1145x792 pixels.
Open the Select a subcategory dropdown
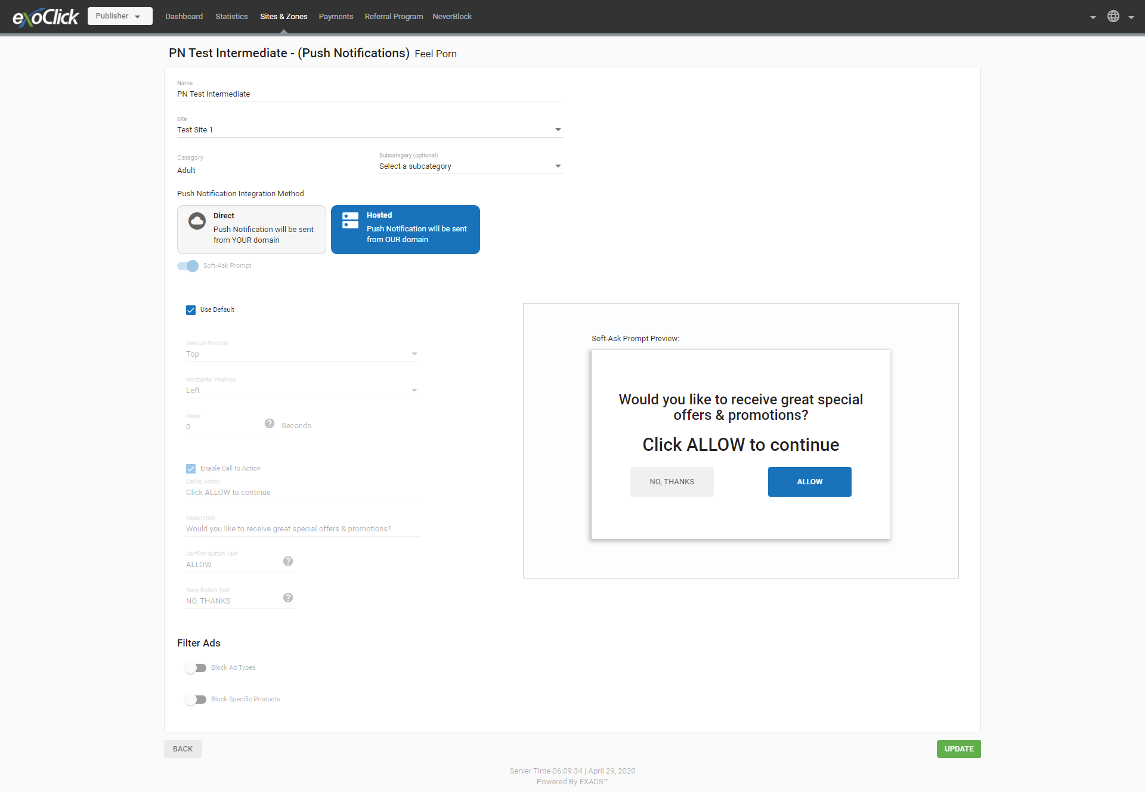471,166
